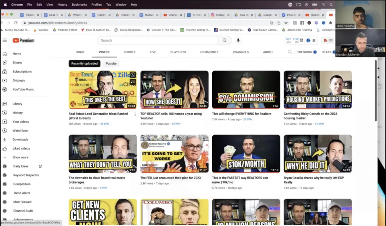The image size is (386, 226).
Task: Switch to the PLAYLISTS channel tab
Action: [178, 52]
